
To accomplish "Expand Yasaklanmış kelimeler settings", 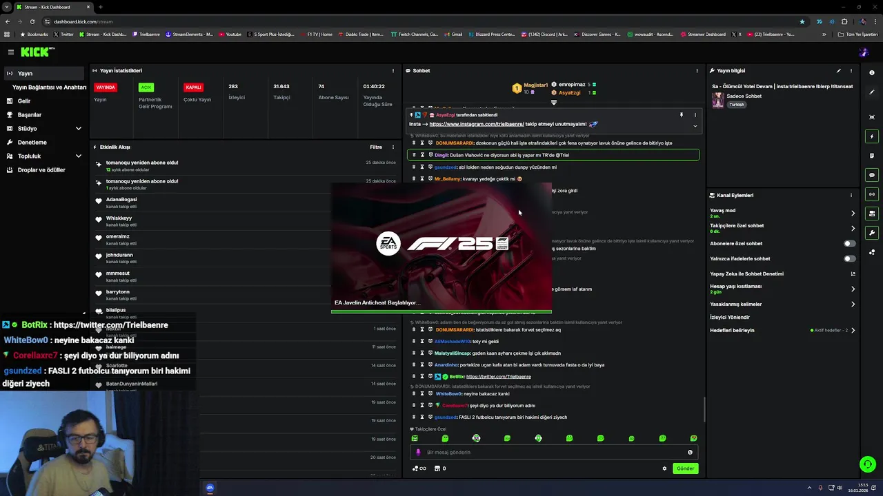I will click(853, 304).
